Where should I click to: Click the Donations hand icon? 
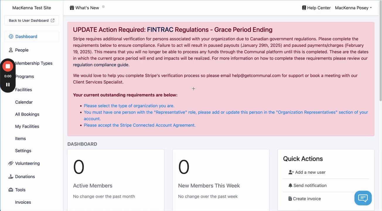tap(11, 177)
